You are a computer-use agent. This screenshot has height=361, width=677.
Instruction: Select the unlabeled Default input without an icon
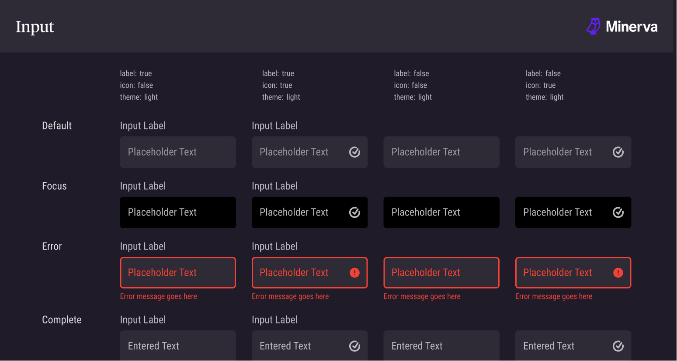tap(441, 152)
